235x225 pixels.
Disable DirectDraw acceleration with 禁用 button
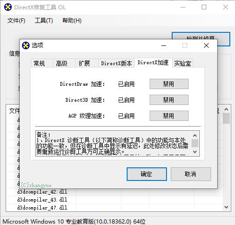coord(169,84)
